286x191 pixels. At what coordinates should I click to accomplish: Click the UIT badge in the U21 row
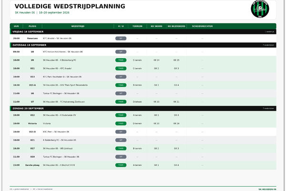[x=121, y=140]
